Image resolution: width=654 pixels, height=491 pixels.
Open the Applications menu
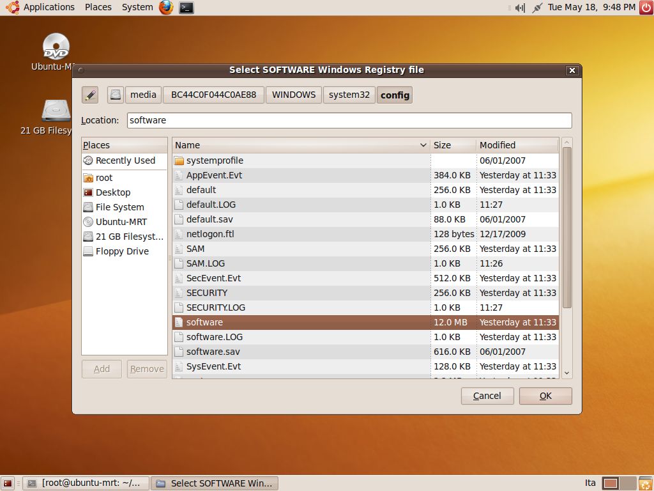(x=49, y=7)
